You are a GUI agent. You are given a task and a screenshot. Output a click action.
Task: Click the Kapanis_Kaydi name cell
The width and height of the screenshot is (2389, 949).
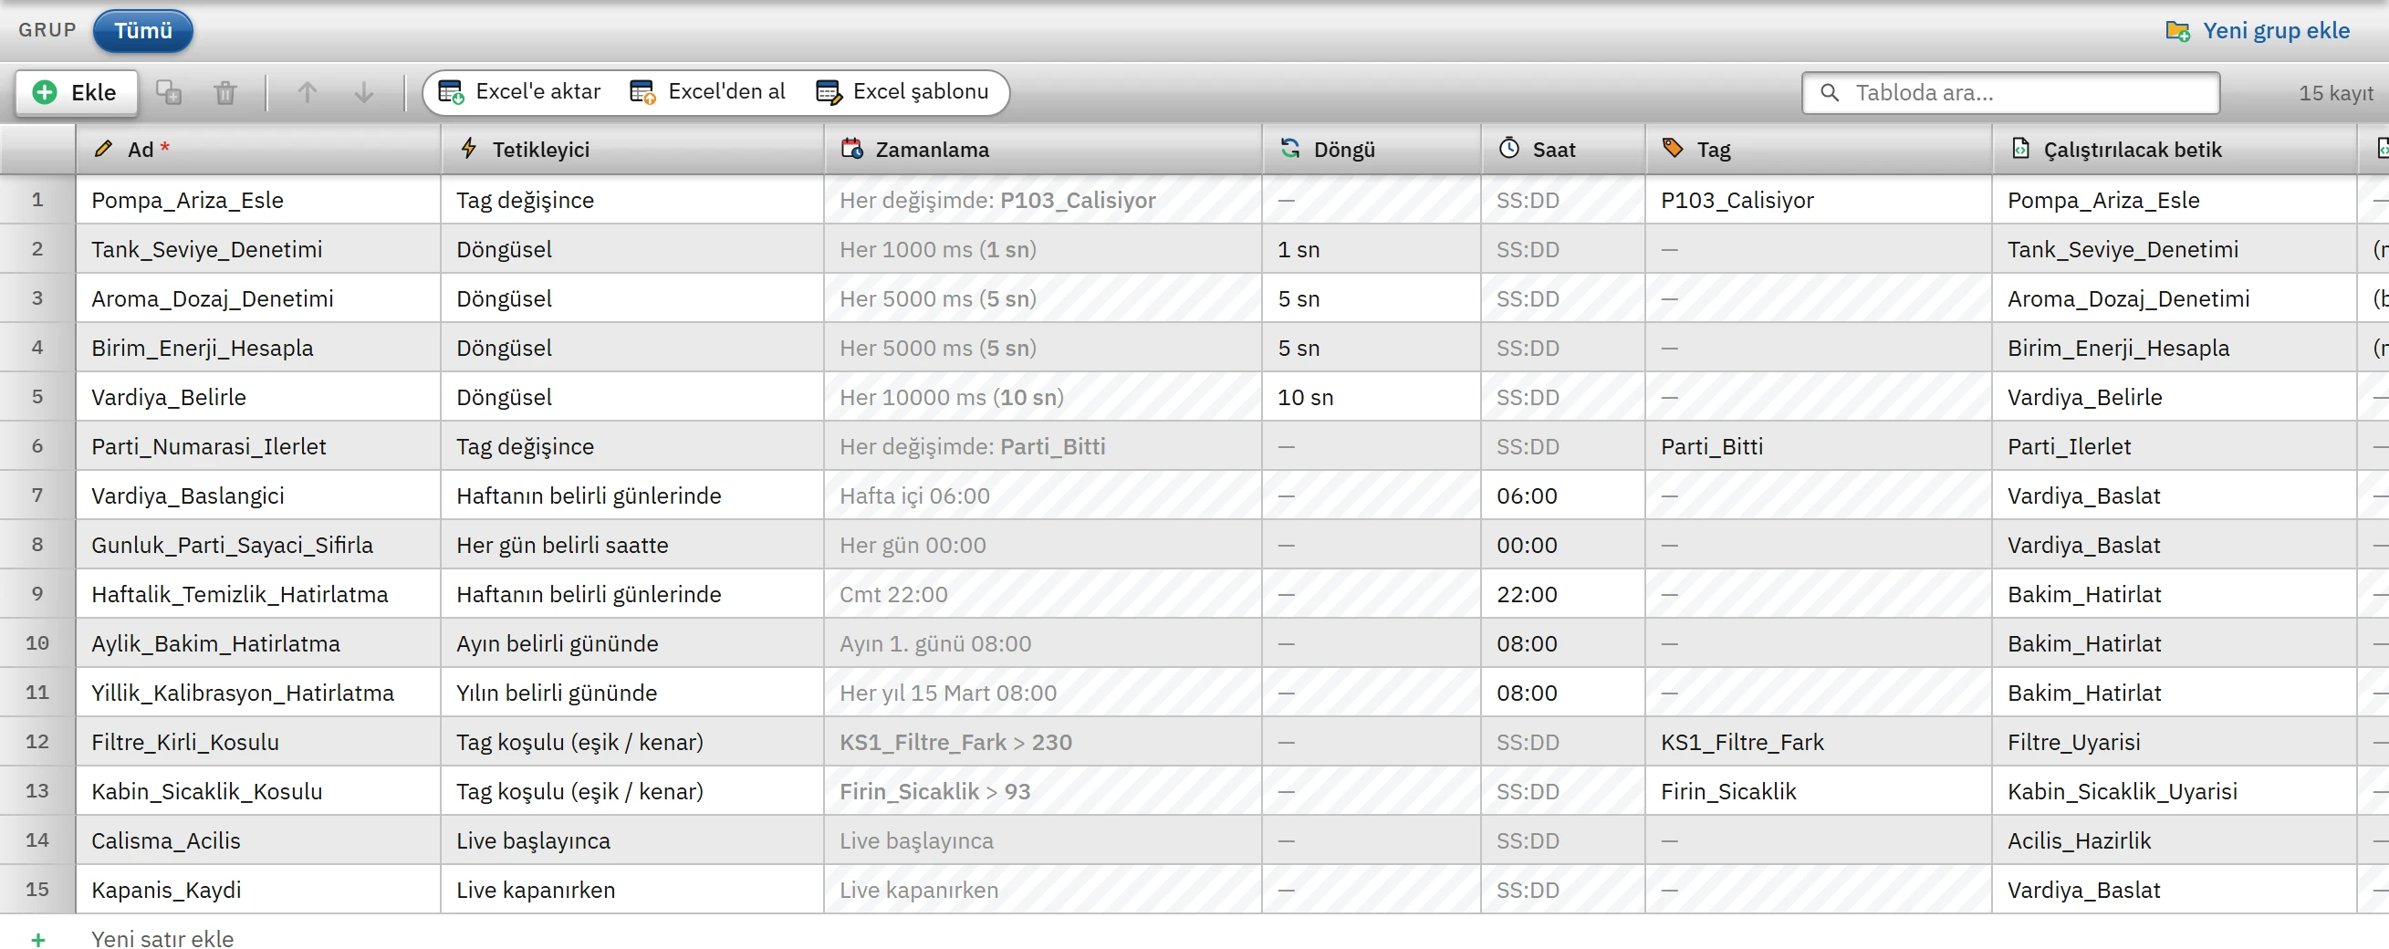[258, 889]
